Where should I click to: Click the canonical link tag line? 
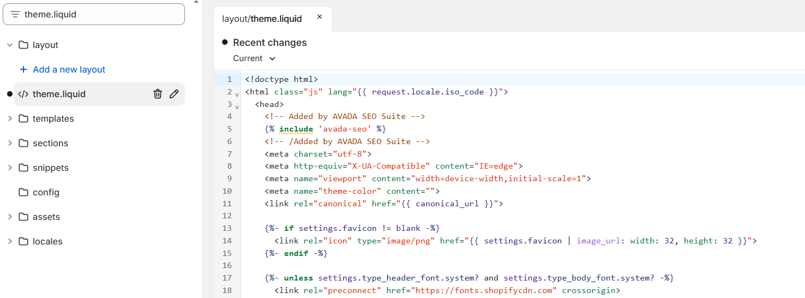pyautogui.click(x=384, y=204)
